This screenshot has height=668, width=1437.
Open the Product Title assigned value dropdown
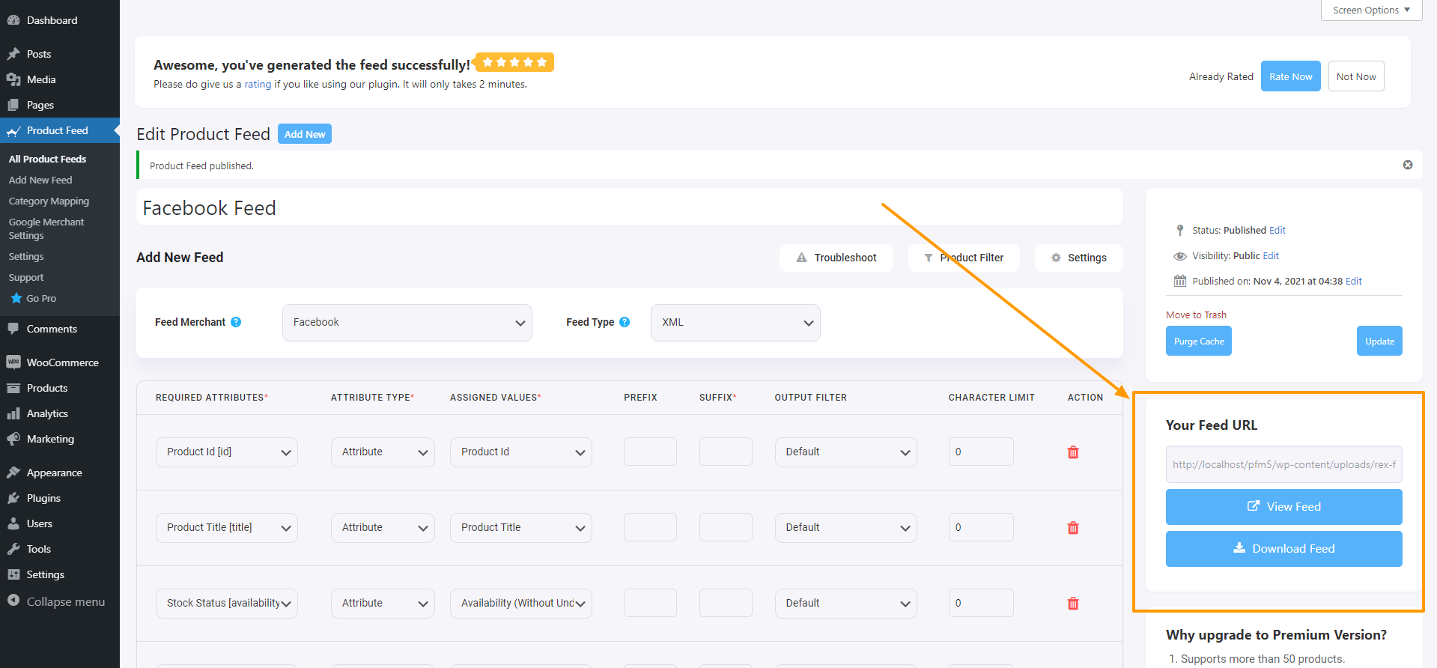pyautogui.click(x=521, y=528)
